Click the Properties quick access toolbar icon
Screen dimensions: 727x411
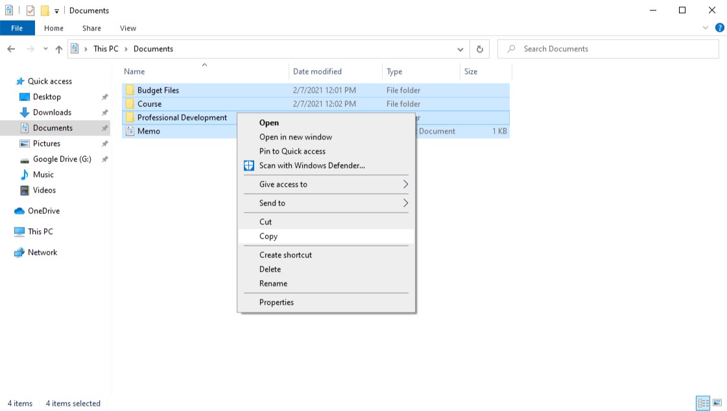coord(30,10)
